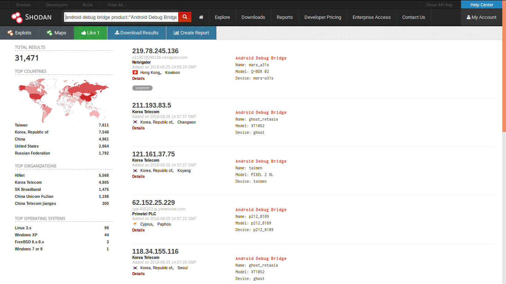Click the Hong Kong flag icon
The height and width of the screenshot is (284, 506).
[135, 72]
